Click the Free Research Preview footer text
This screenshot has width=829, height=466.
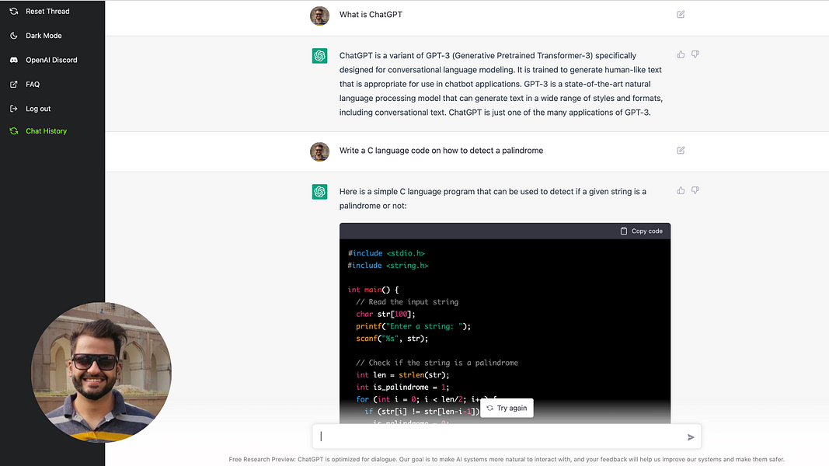point(507,459)
